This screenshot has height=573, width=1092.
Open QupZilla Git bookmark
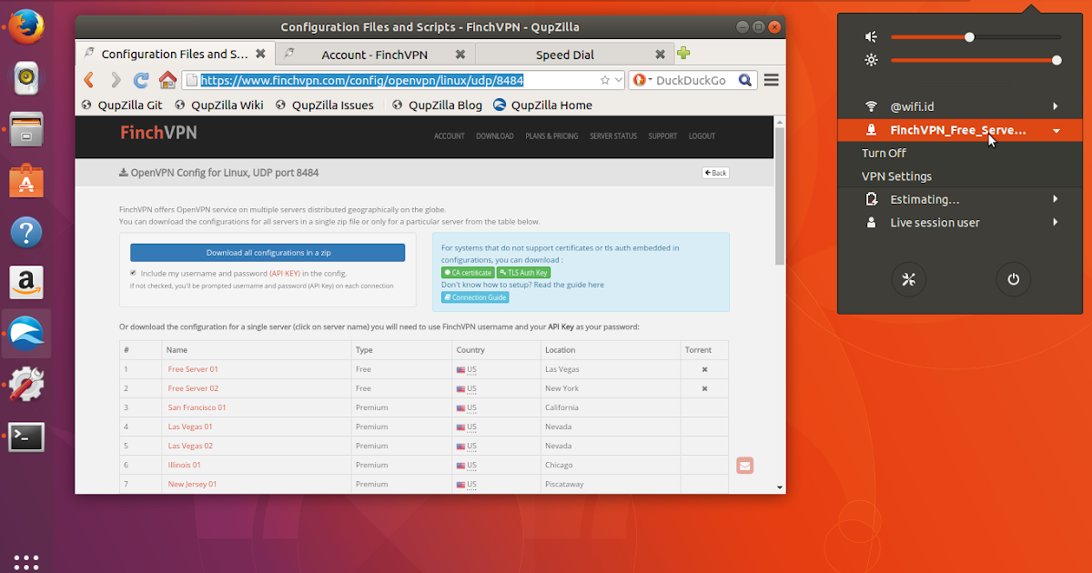(x=122, y=105)
